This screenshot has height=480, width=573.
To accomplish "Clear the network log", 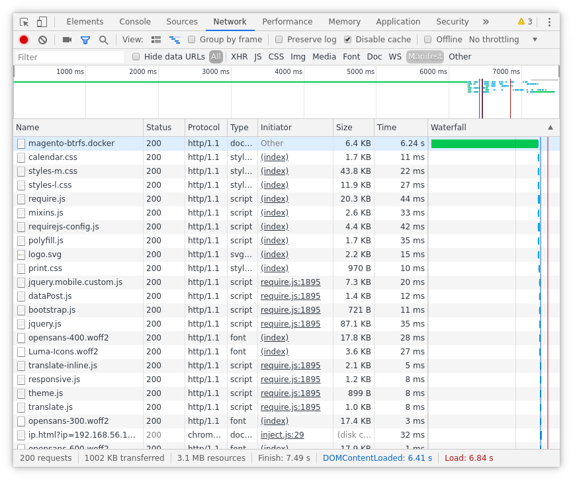I will (42, 40).
